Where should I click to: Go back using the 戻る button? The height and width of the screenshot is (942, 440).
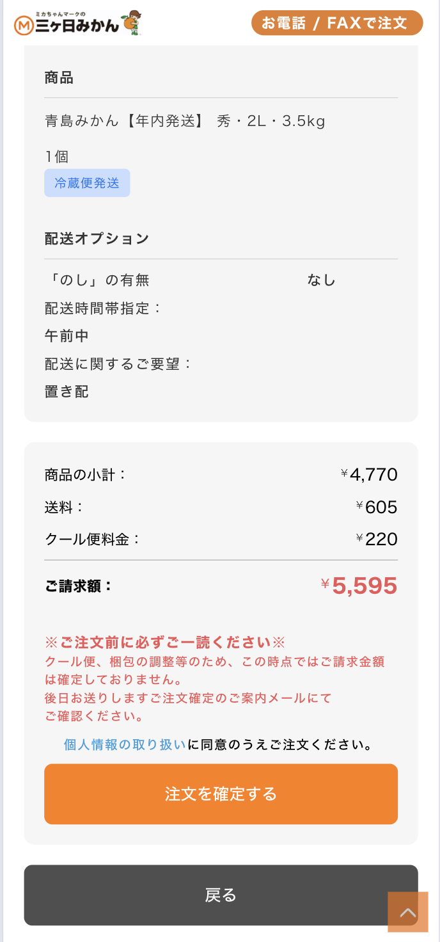click(221, 896)
